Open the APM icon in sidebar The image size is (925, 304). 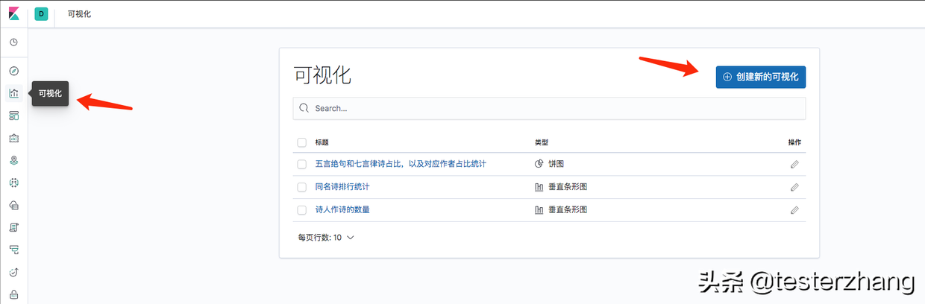(13, 249)
